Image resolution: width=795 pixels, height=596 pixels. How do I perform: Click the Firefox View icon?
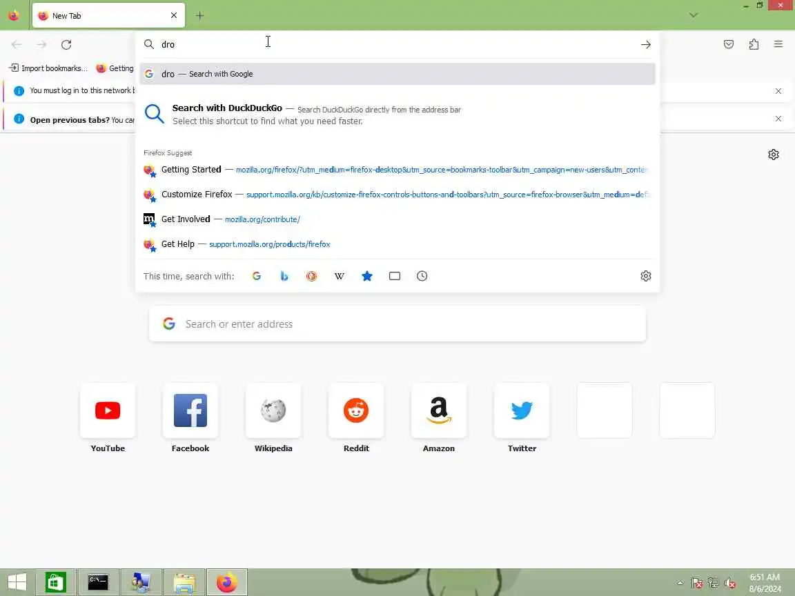[14, 15]
